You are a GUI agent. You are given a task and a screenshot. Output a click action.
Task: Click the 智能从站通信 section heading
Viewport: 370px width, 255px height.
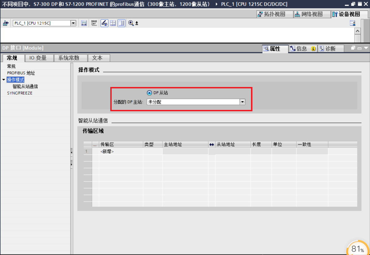(x=93, y=121)
